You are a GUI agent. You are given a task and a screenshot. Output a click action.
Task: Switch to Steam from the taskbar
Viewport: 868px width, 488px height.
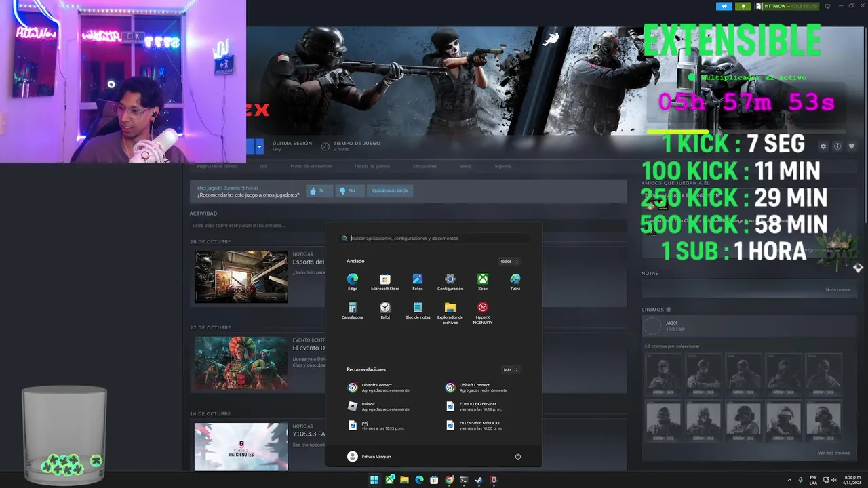pyautogui.click(x=479, y=480)
